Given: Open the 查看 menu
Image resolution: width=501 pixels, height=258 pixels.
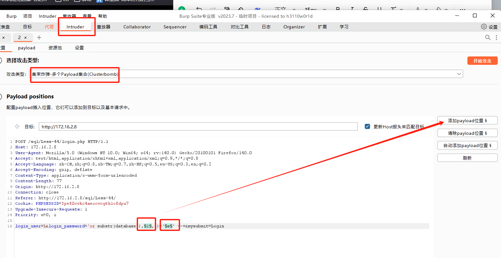Looking at the screenshot, I should tap(87, 16).
